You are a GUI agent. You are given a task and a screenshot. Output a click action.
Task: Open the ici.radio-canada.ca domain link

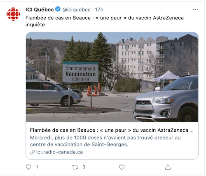59,152
